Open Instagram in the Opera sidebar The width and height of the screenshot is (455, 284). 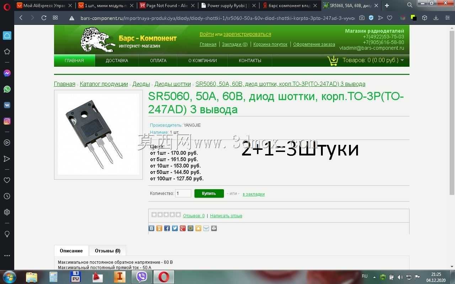tap(7, 121)
